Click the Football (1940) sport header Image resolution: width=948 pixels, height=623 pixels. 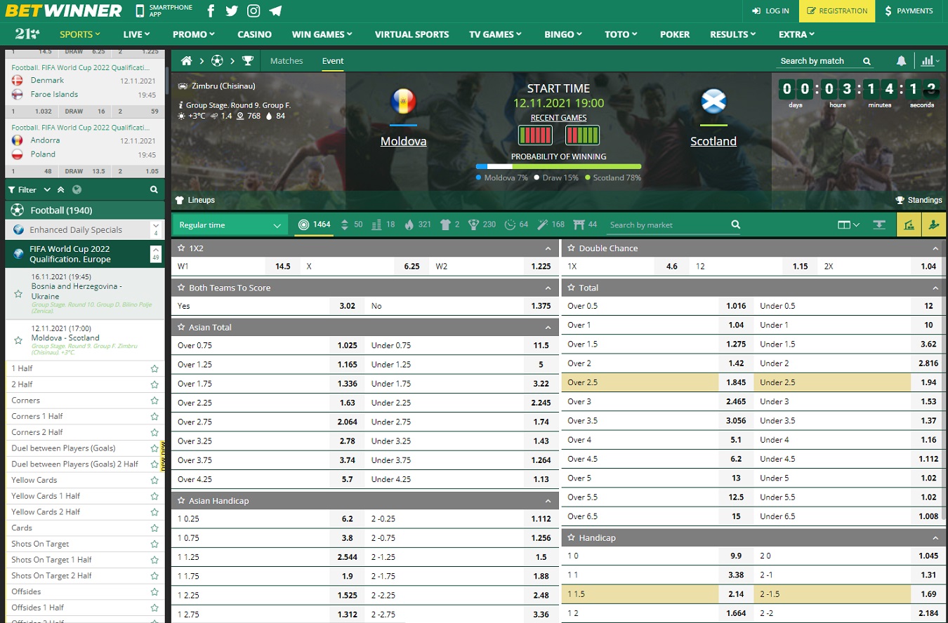[85, 210]
